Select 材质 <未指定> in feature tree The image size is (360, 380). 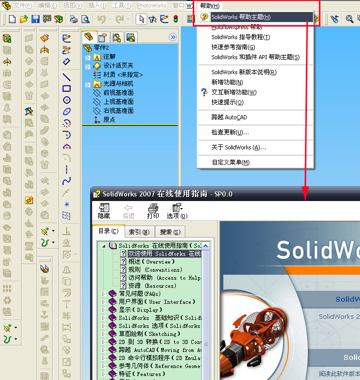[x=123, y=75]
